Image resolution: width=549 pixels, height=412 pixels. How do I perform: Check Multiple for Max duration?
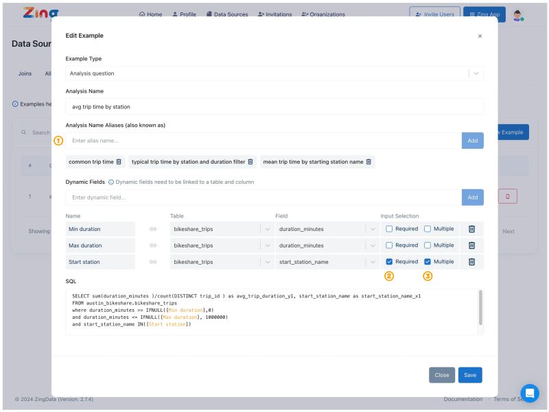[x=427, y=245]
